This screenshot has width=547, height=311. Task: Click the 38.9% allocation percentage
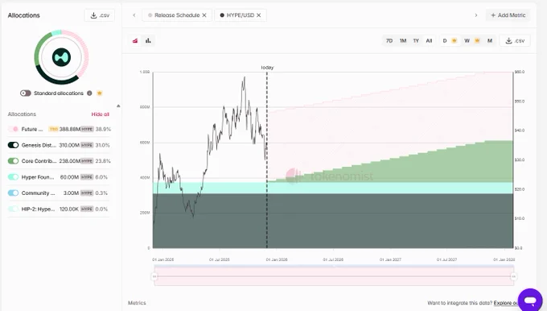click(x=103, y=129)
